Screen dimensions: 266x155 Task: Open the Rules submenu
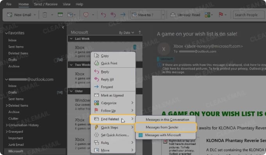[113, 143]
